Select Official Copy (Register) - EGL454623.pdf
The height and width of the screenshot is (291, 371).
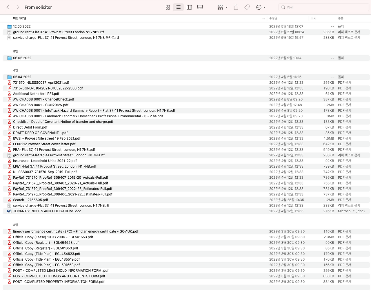(x=46, y=243)
